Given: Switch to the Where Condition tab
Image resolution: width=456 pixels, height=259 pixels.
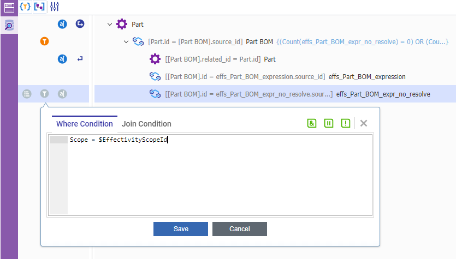Looking at the screenshot, I should (85, 124).
